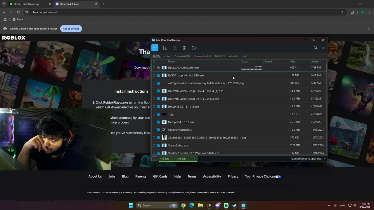Show hidden system tray icons chevron
374x210 pixels.
pyautogui.click(x=329, y=205)
